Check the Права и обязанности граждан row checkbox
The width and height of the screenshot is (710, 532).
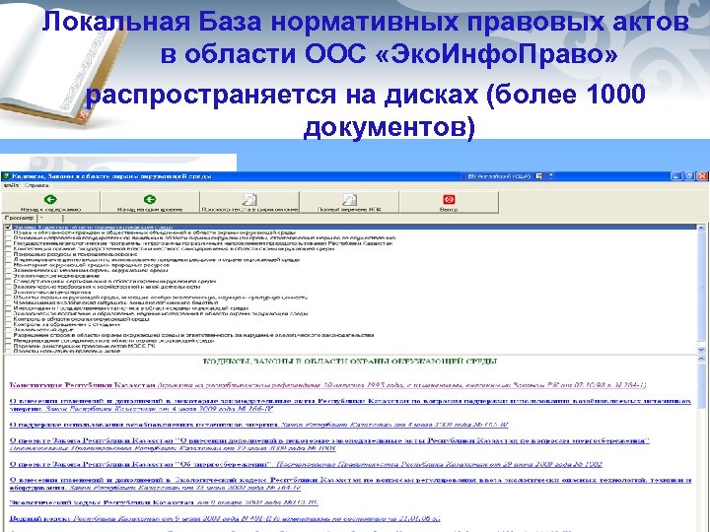click(8, 233)
